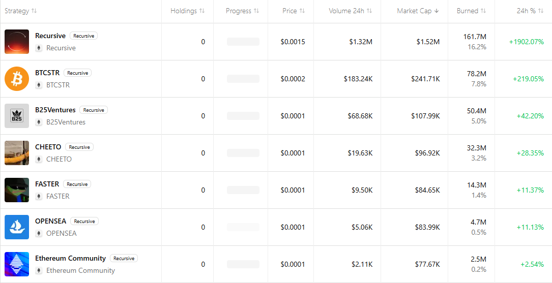Screen dimensions: 552x283
Task: Open the Ethereum Community strategy link
Action: pyautogui.click(x=70, y=258)
